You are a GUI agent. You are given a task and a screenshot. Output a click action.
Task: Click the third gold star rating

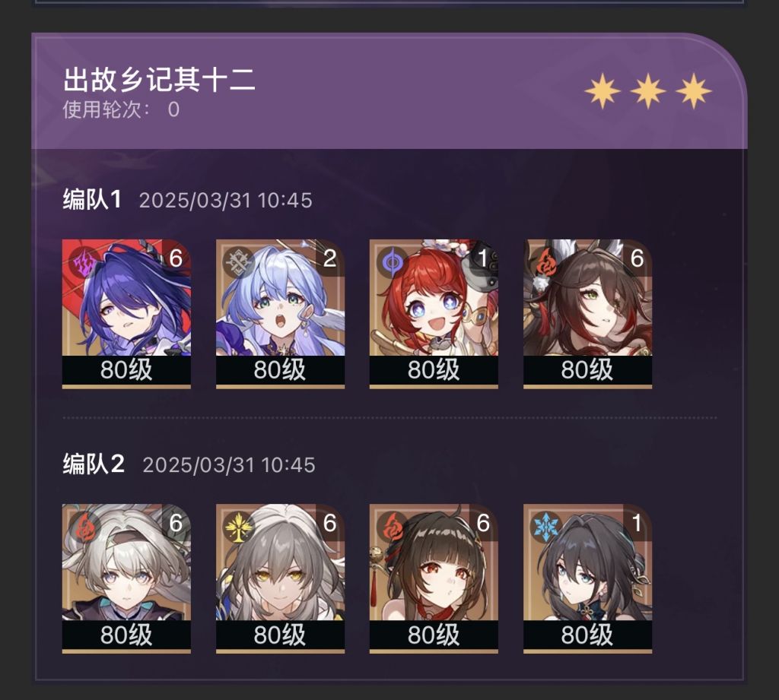coord(694,91)
